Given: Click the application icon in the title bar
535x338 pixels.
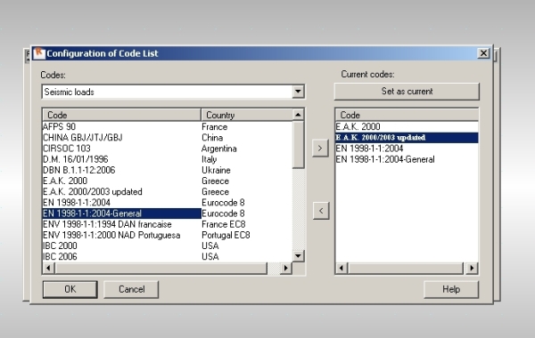Looking at the screenshot, I should tap(38, 53).
